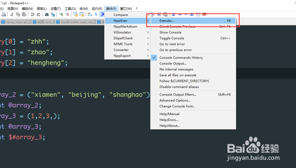296x168 pixels.
Task: Toggle synchronize horizontal scrolling icon
Action: coord(82,14)
